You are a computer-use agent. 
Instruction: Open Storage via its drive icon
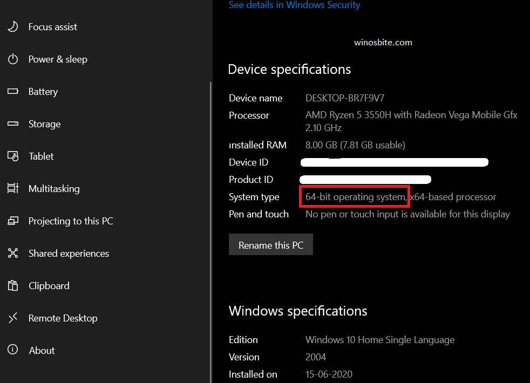tap(13, 124)
